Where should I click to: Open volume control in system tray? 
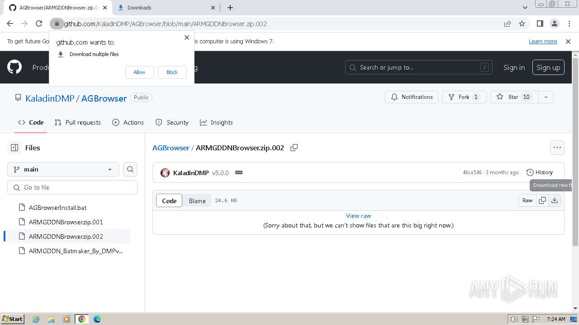point(514,319)
